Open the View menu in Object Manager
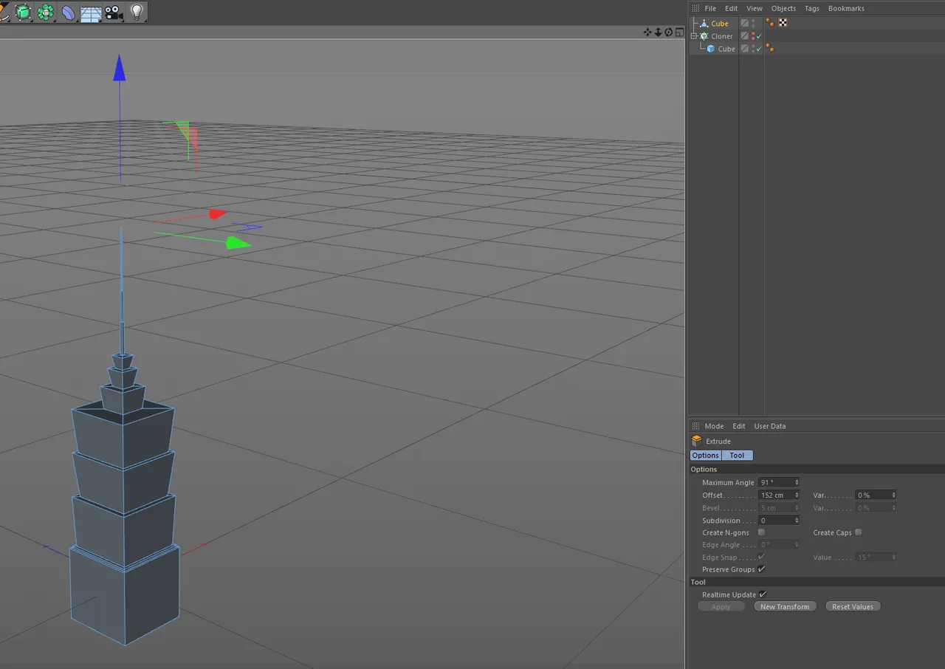This screenshot has height=669, width=945. click(754, 8)
